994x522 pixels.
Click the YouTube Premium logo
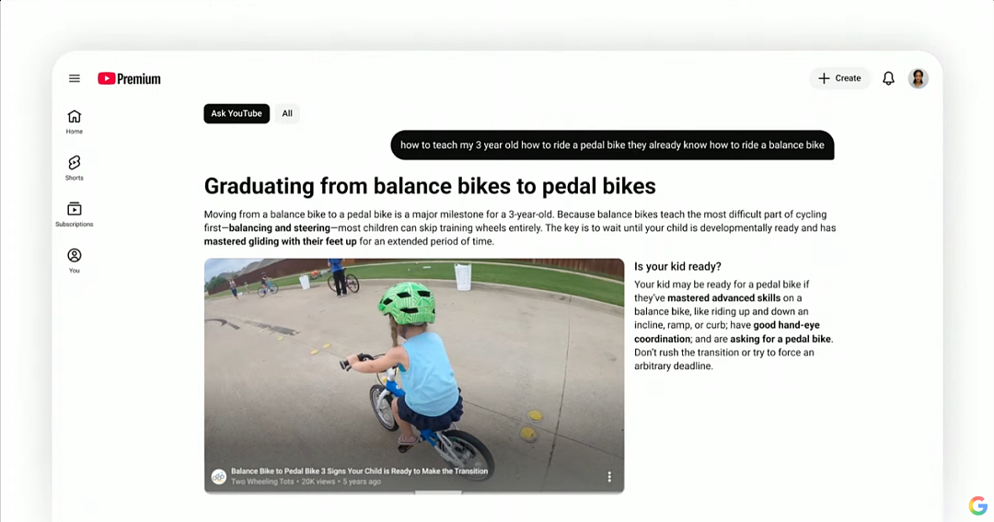pos(130,78)
